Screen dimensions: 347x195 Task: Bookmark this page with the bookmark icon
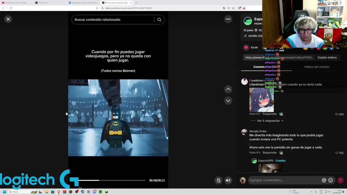pos(97,8)
